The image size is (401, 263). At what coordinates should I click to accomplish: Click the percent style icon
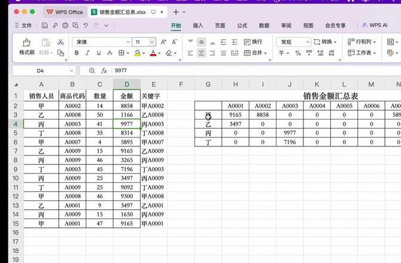pos(298,53)
